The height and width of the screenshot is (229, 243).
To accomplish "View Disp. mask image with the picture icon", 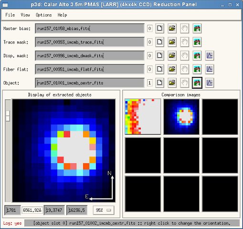I will [197, 56].
